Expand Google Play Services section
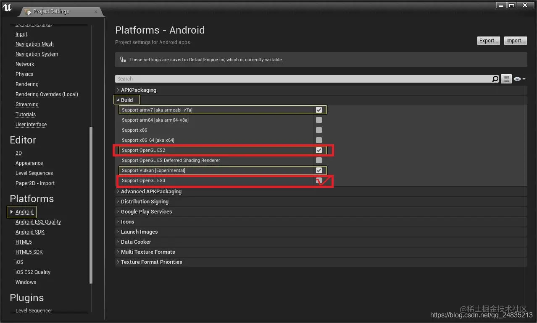 [118, 212]
